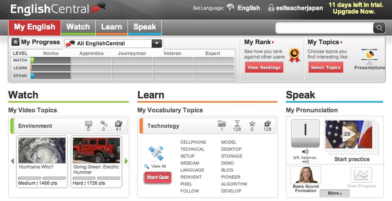Open the Basic Sound Formation thumbnail

coord(305,175)
